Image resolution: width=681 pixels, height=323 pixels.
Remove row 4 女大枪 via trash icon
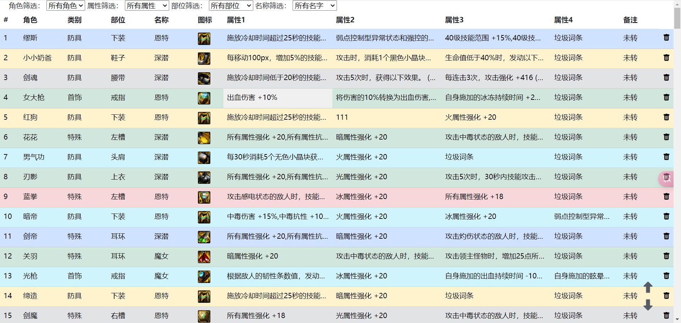coord(666,97)
